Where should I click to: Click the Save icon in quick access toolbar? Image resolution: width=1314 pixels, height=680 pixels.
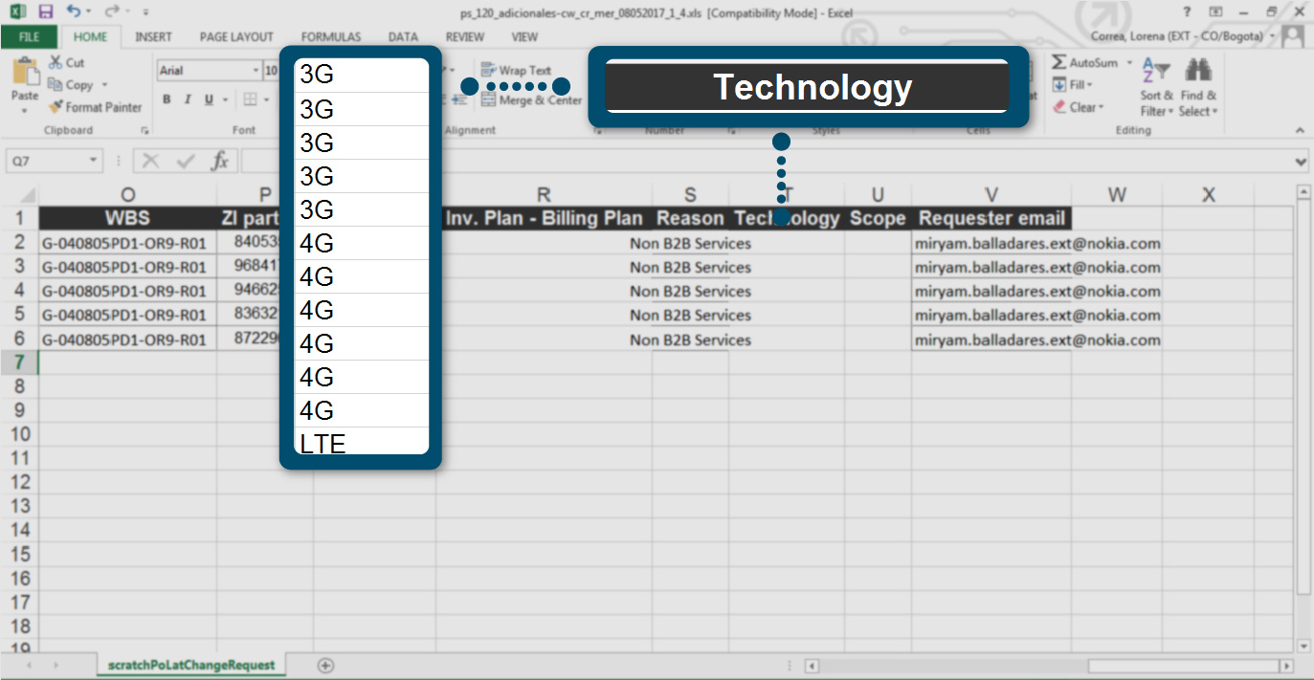[x=45, y=12]
